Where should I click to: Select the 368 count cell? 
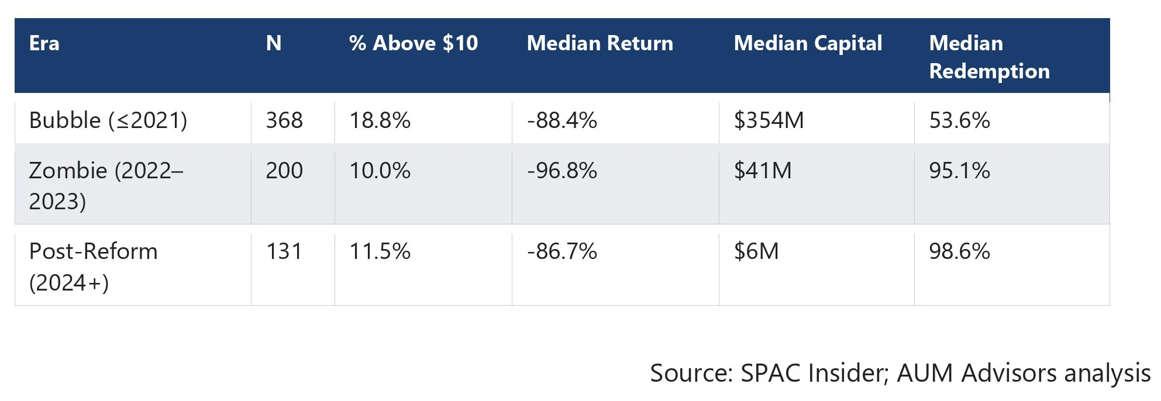[x=284, y=120]
